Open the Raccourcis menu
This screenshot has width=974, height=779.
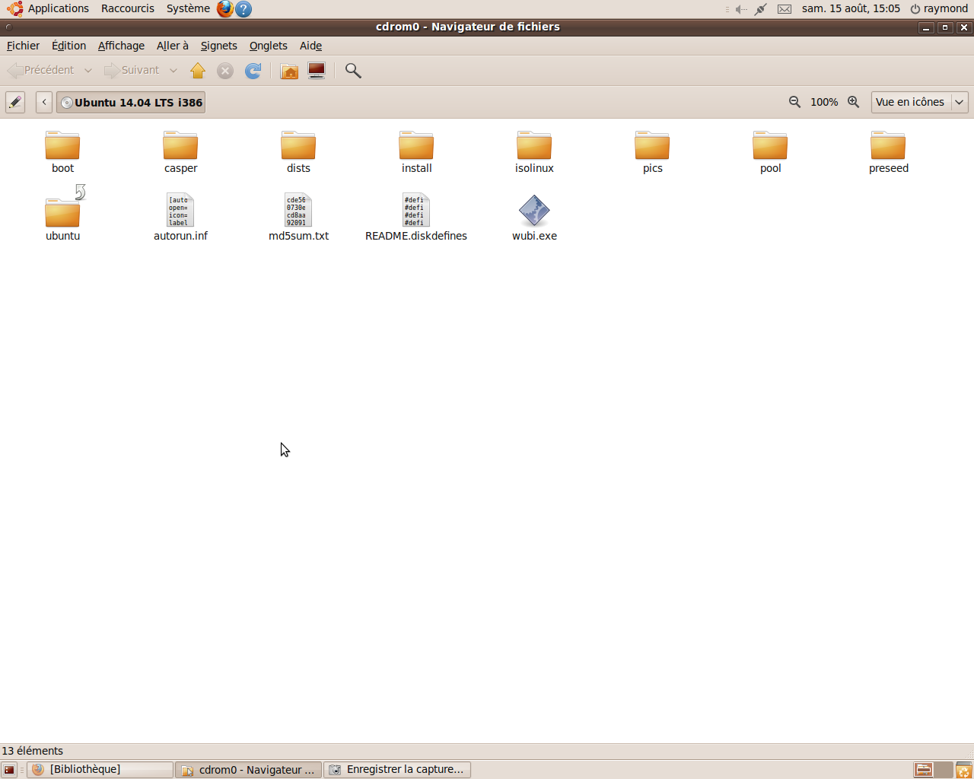[x=128, y=9]
